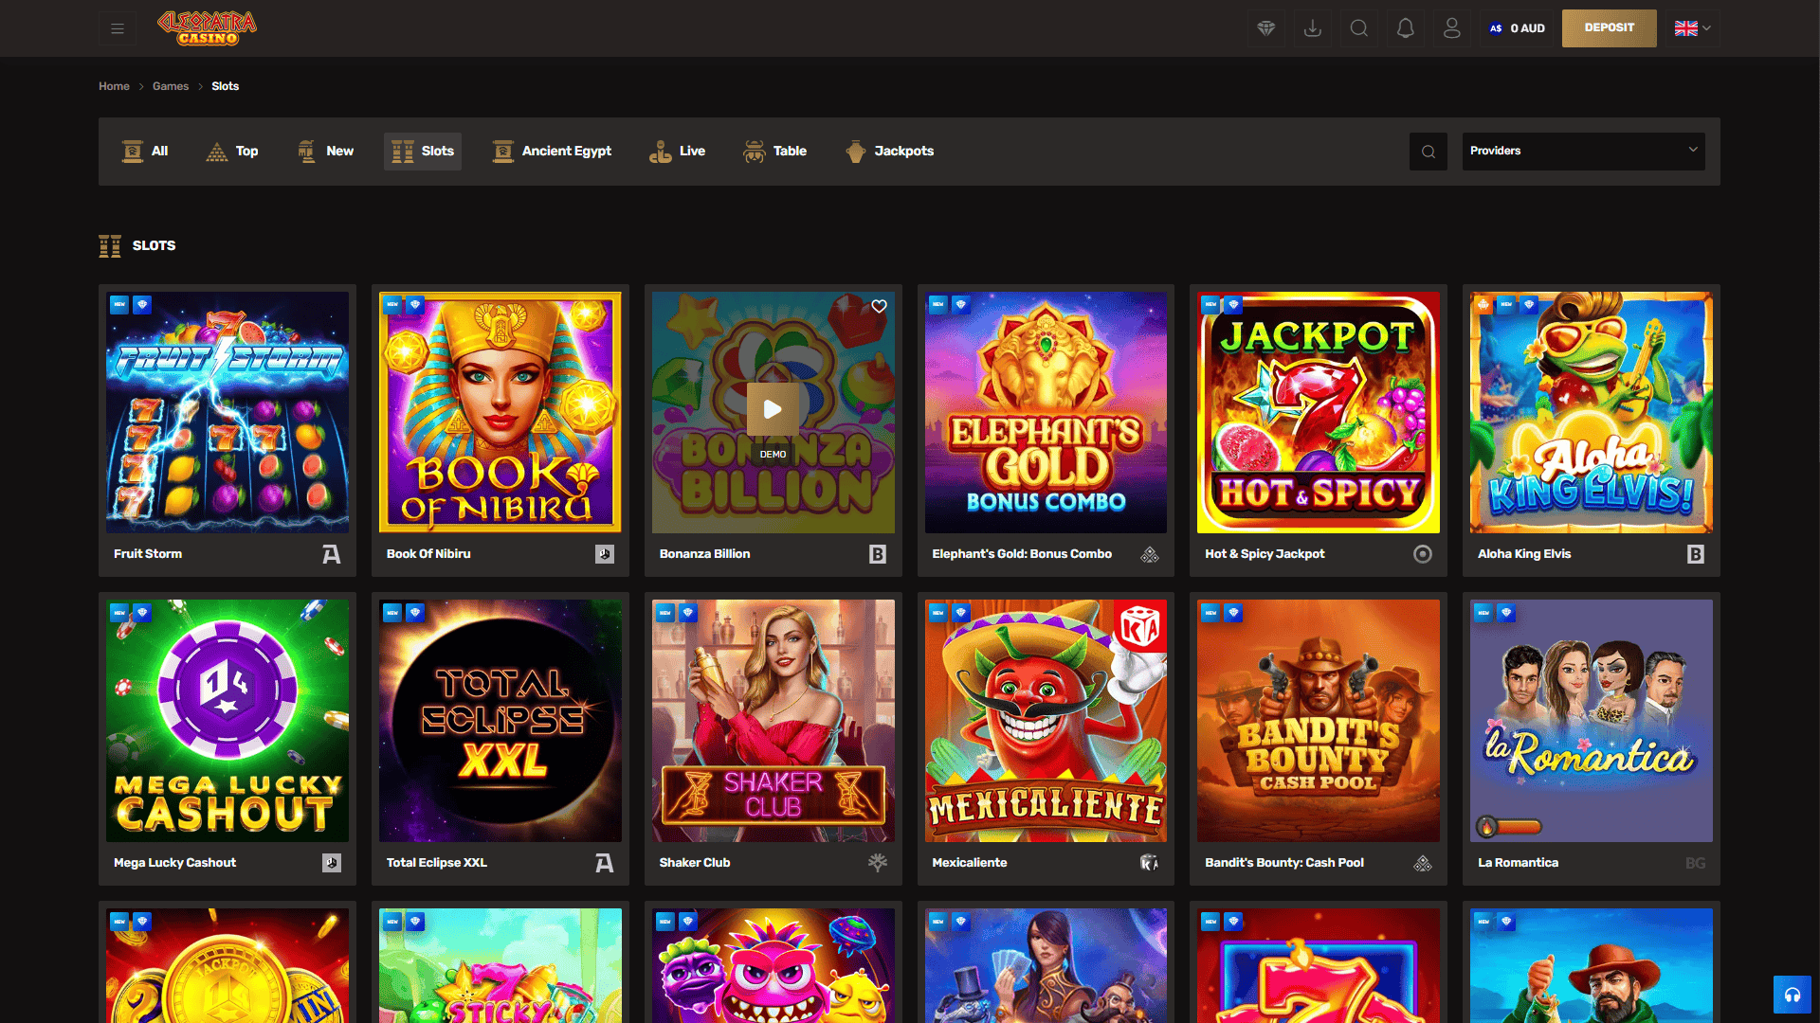Viewport: 1820px width, 1023px height.
Task: Open the La Romantica thumbnail
Action: coord(1592,721)
